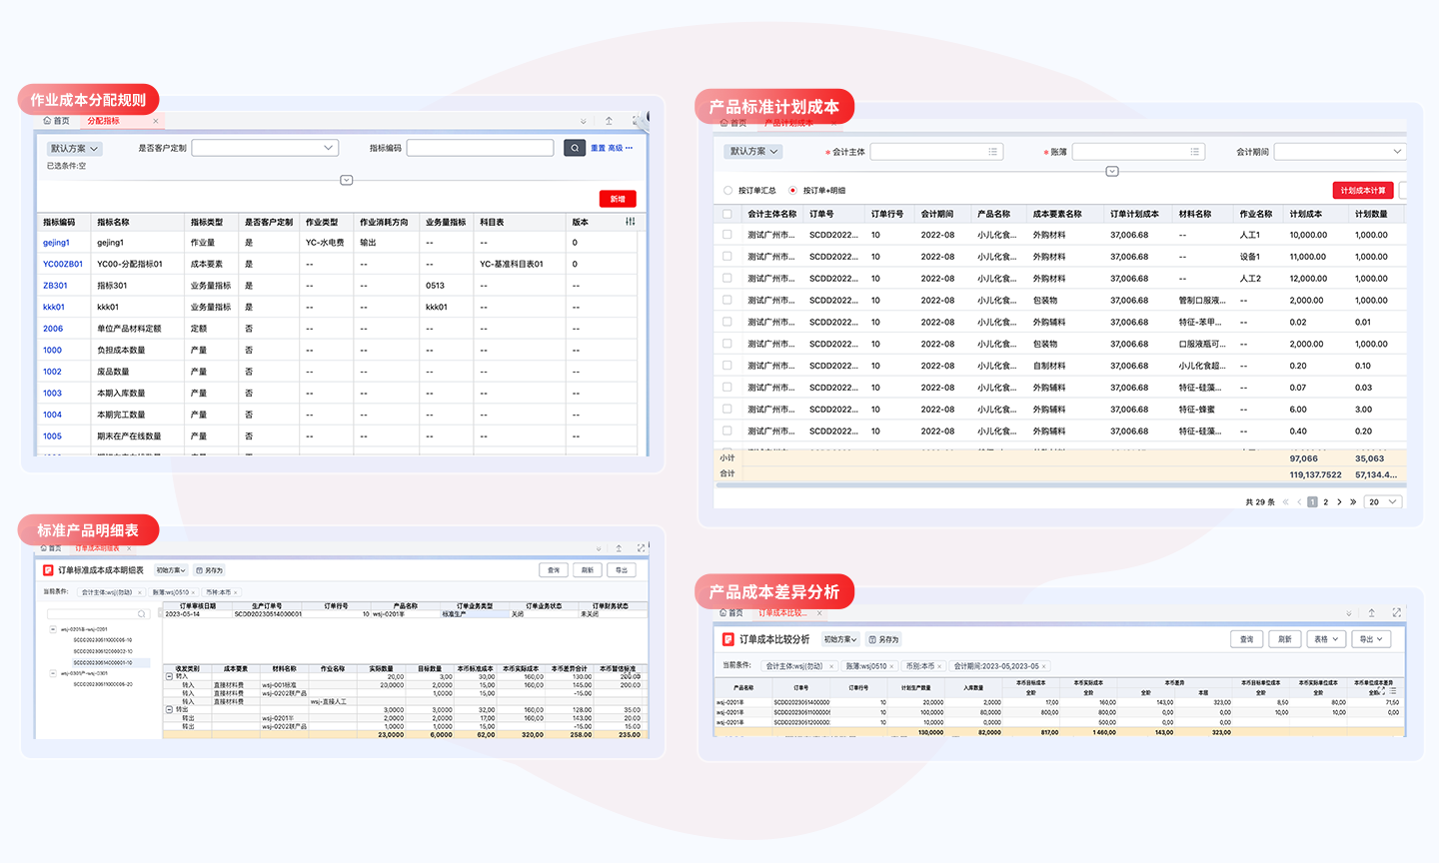Select the 按订单+明细 radio button
Image resolution: width=1439 pixels, height=863 pixels.
click(792, 190)
